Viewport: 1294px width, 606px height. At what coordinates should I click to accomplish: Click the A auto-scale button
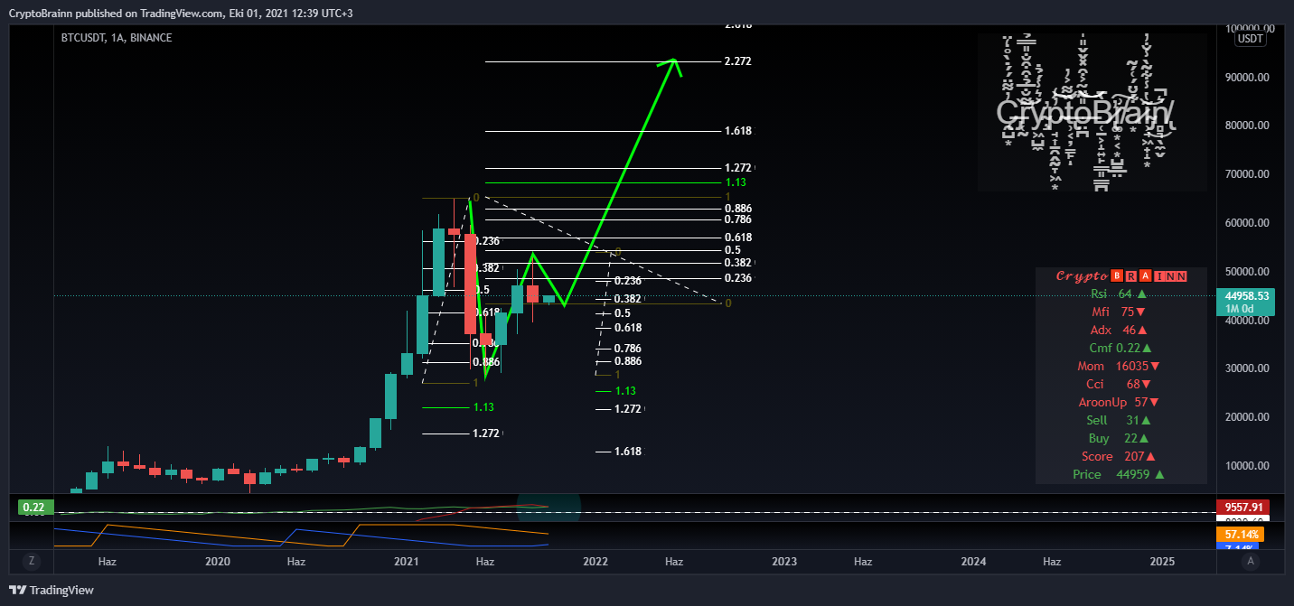(1251, 561)
